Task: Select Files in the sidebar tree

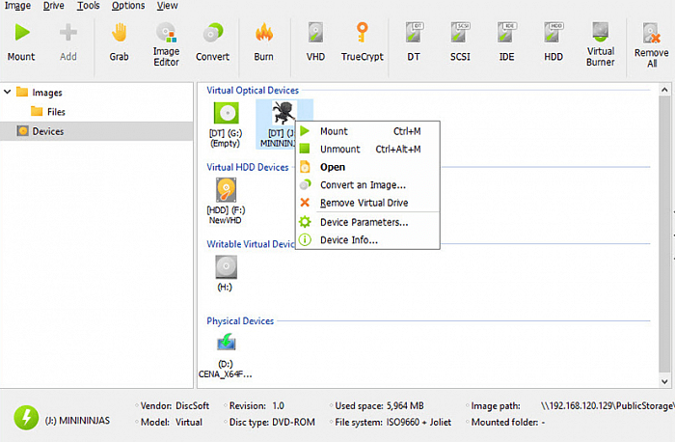Action: [x=56, y=112]
